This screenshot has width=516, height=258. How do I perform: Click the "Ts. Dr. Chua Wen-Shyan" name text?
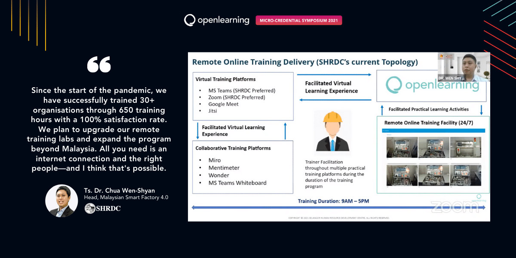pyautogui.click(x=119, y=190)
